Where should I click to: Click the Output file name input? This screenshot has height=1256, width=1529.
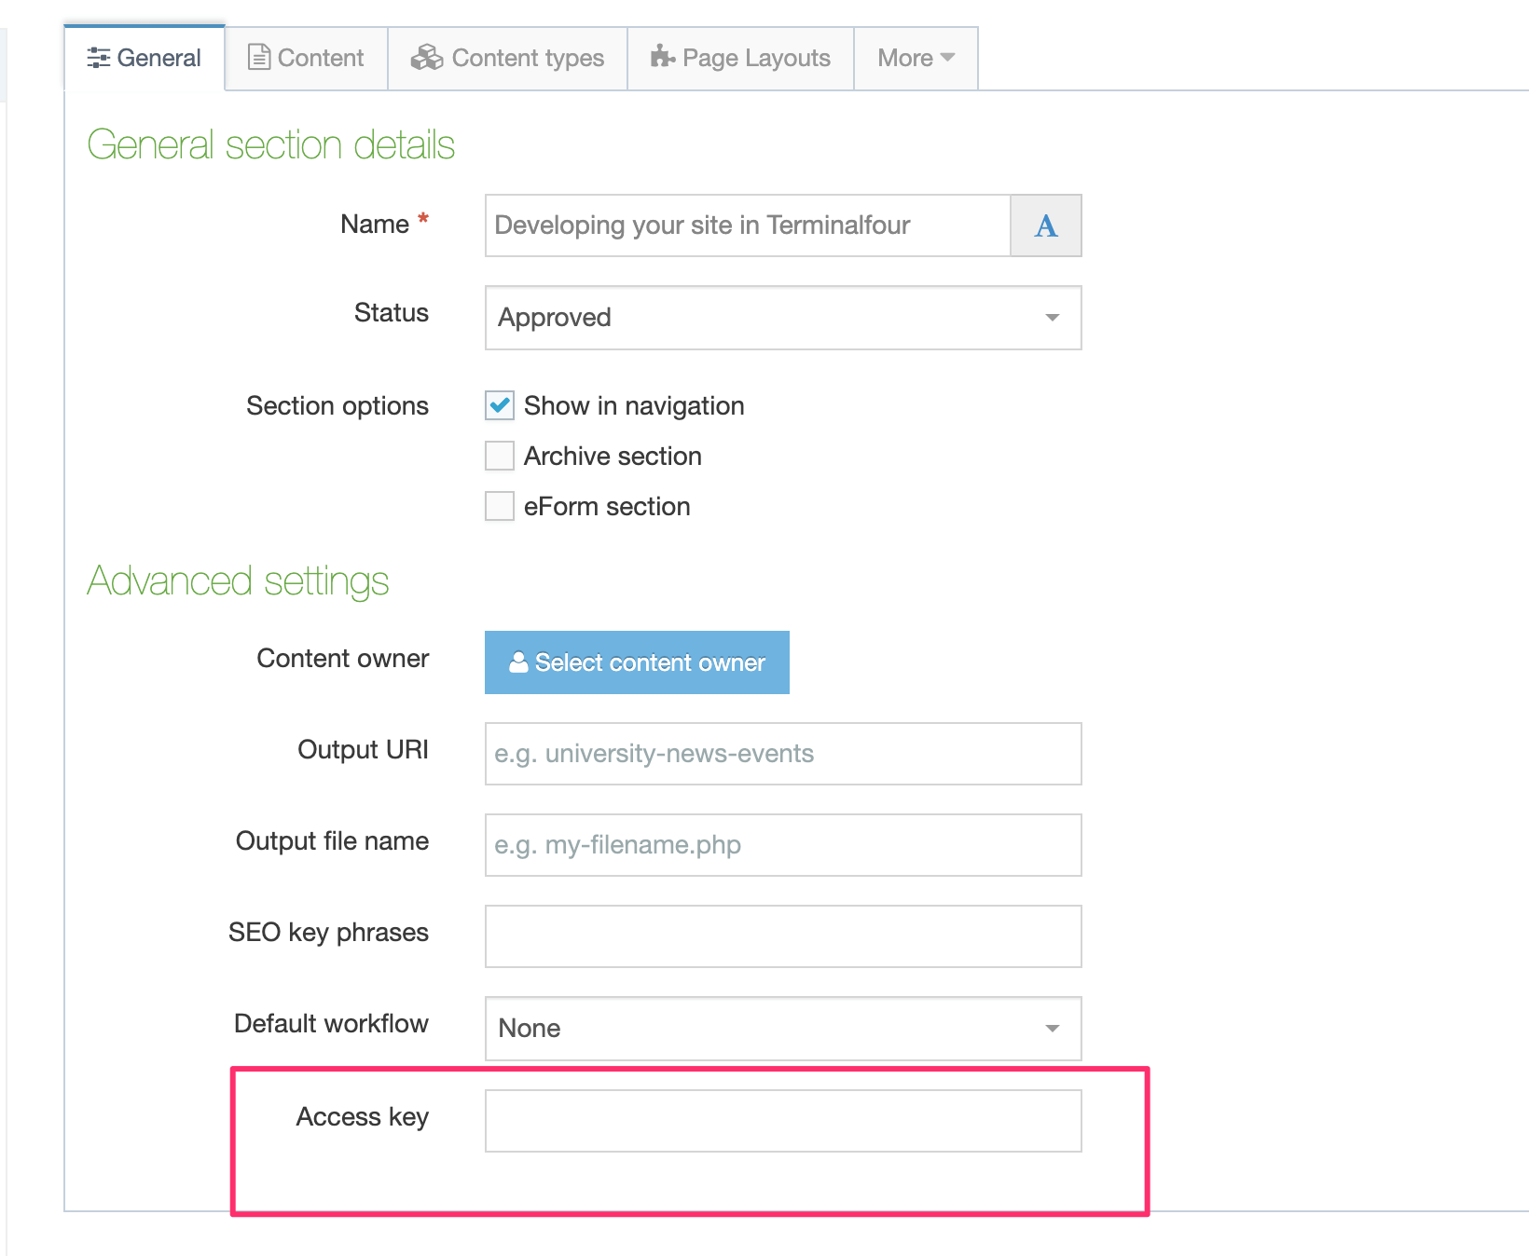pos(782,845)
